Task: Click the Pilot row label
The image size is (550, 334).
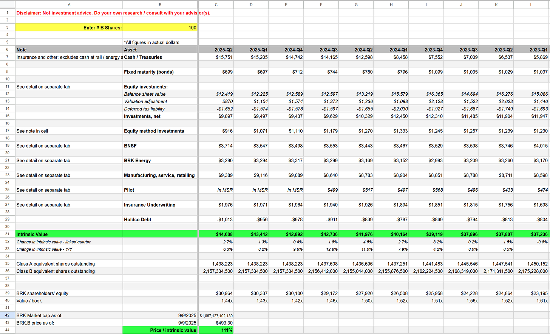Action: (x=129, y=190)
